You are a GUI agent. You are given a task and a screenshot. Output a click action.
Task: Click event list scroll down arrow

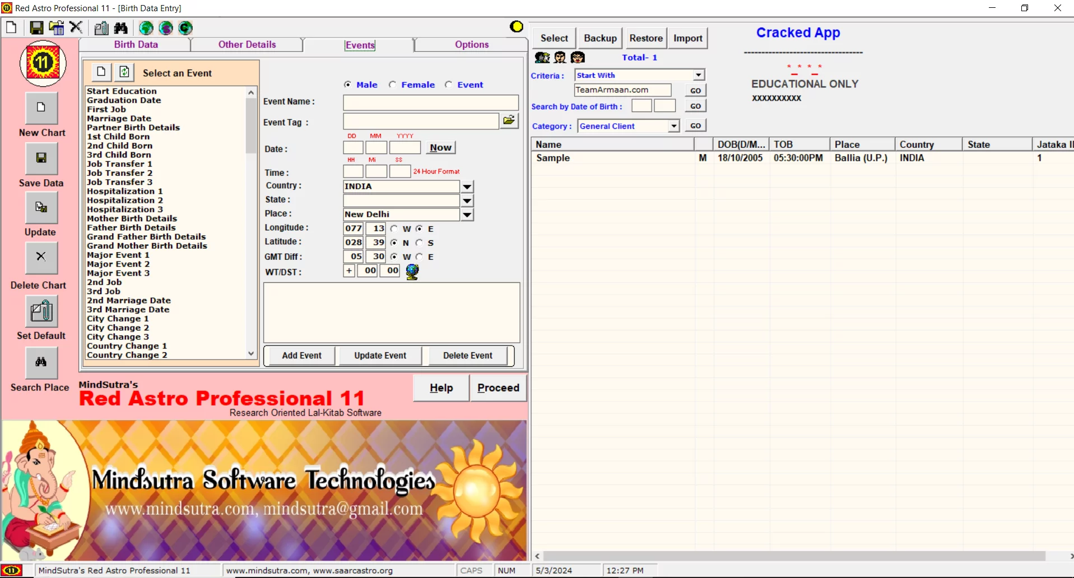251,353
